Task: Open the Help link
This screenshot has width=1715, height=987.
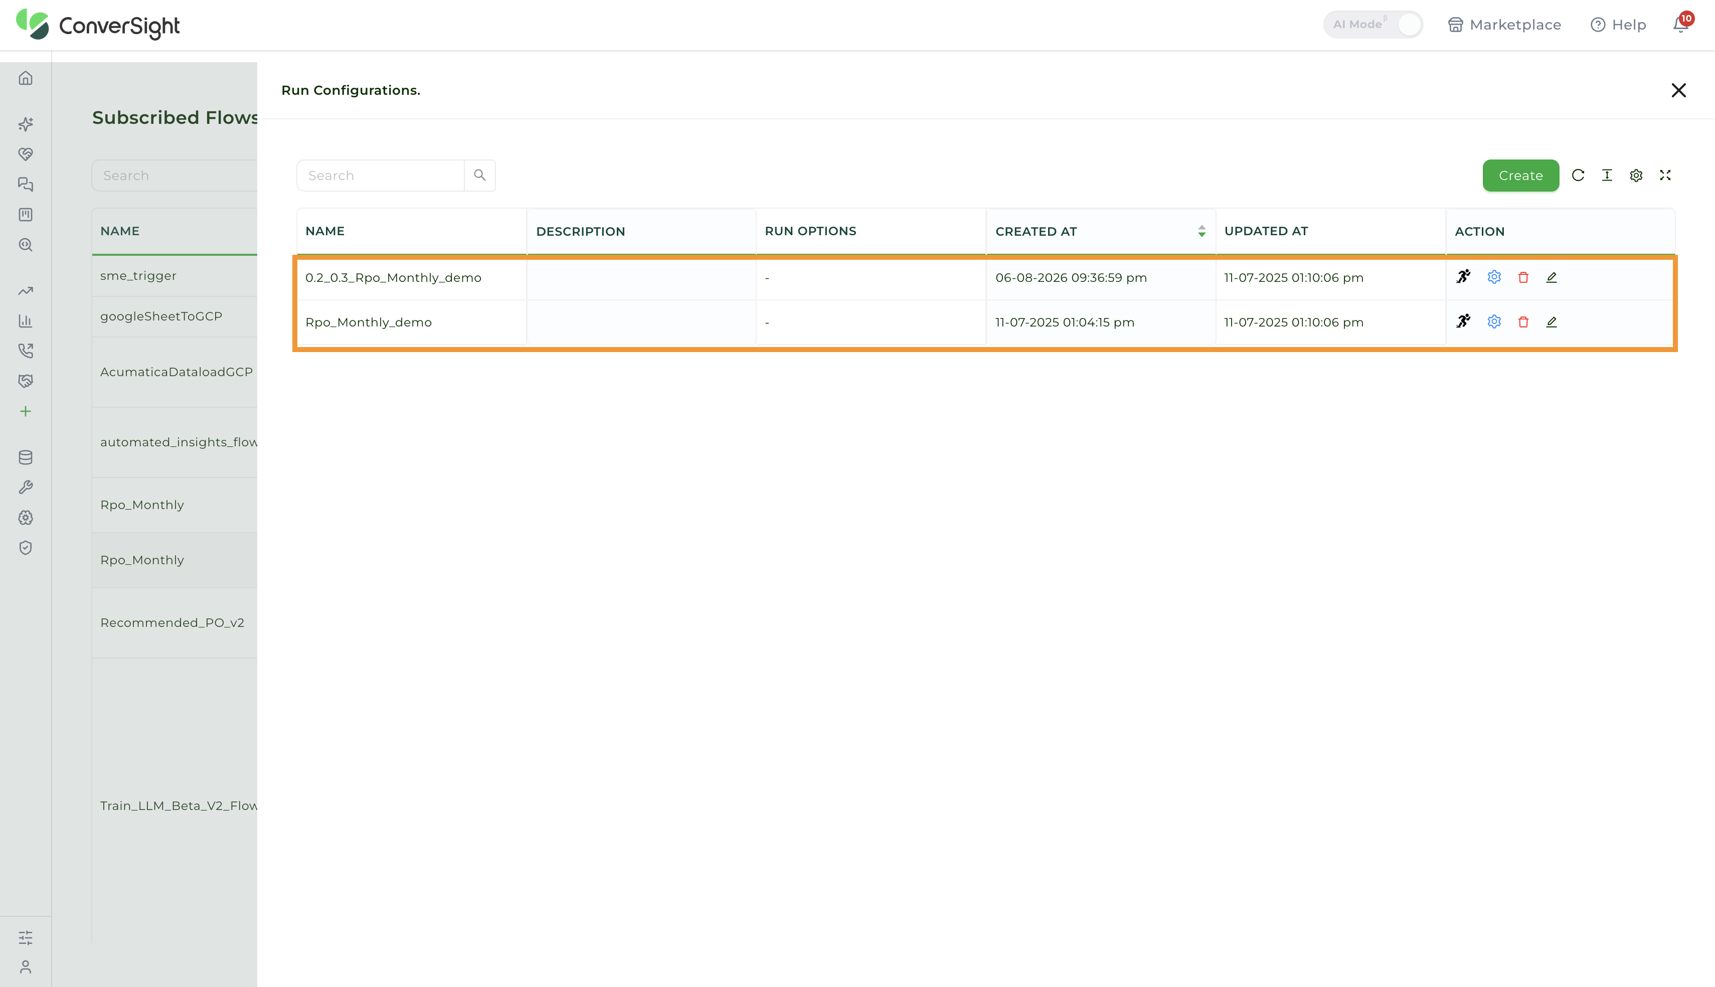Action: 1618,25
